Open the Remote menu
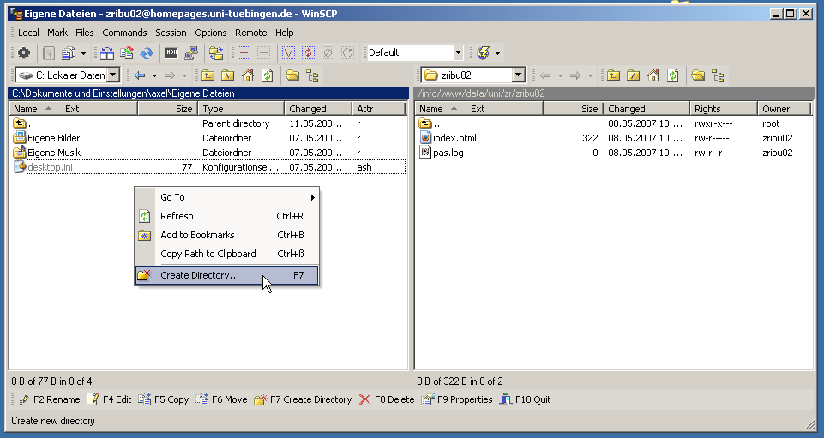The height and width of the screenshot is (438, 824). pos(250,33)
